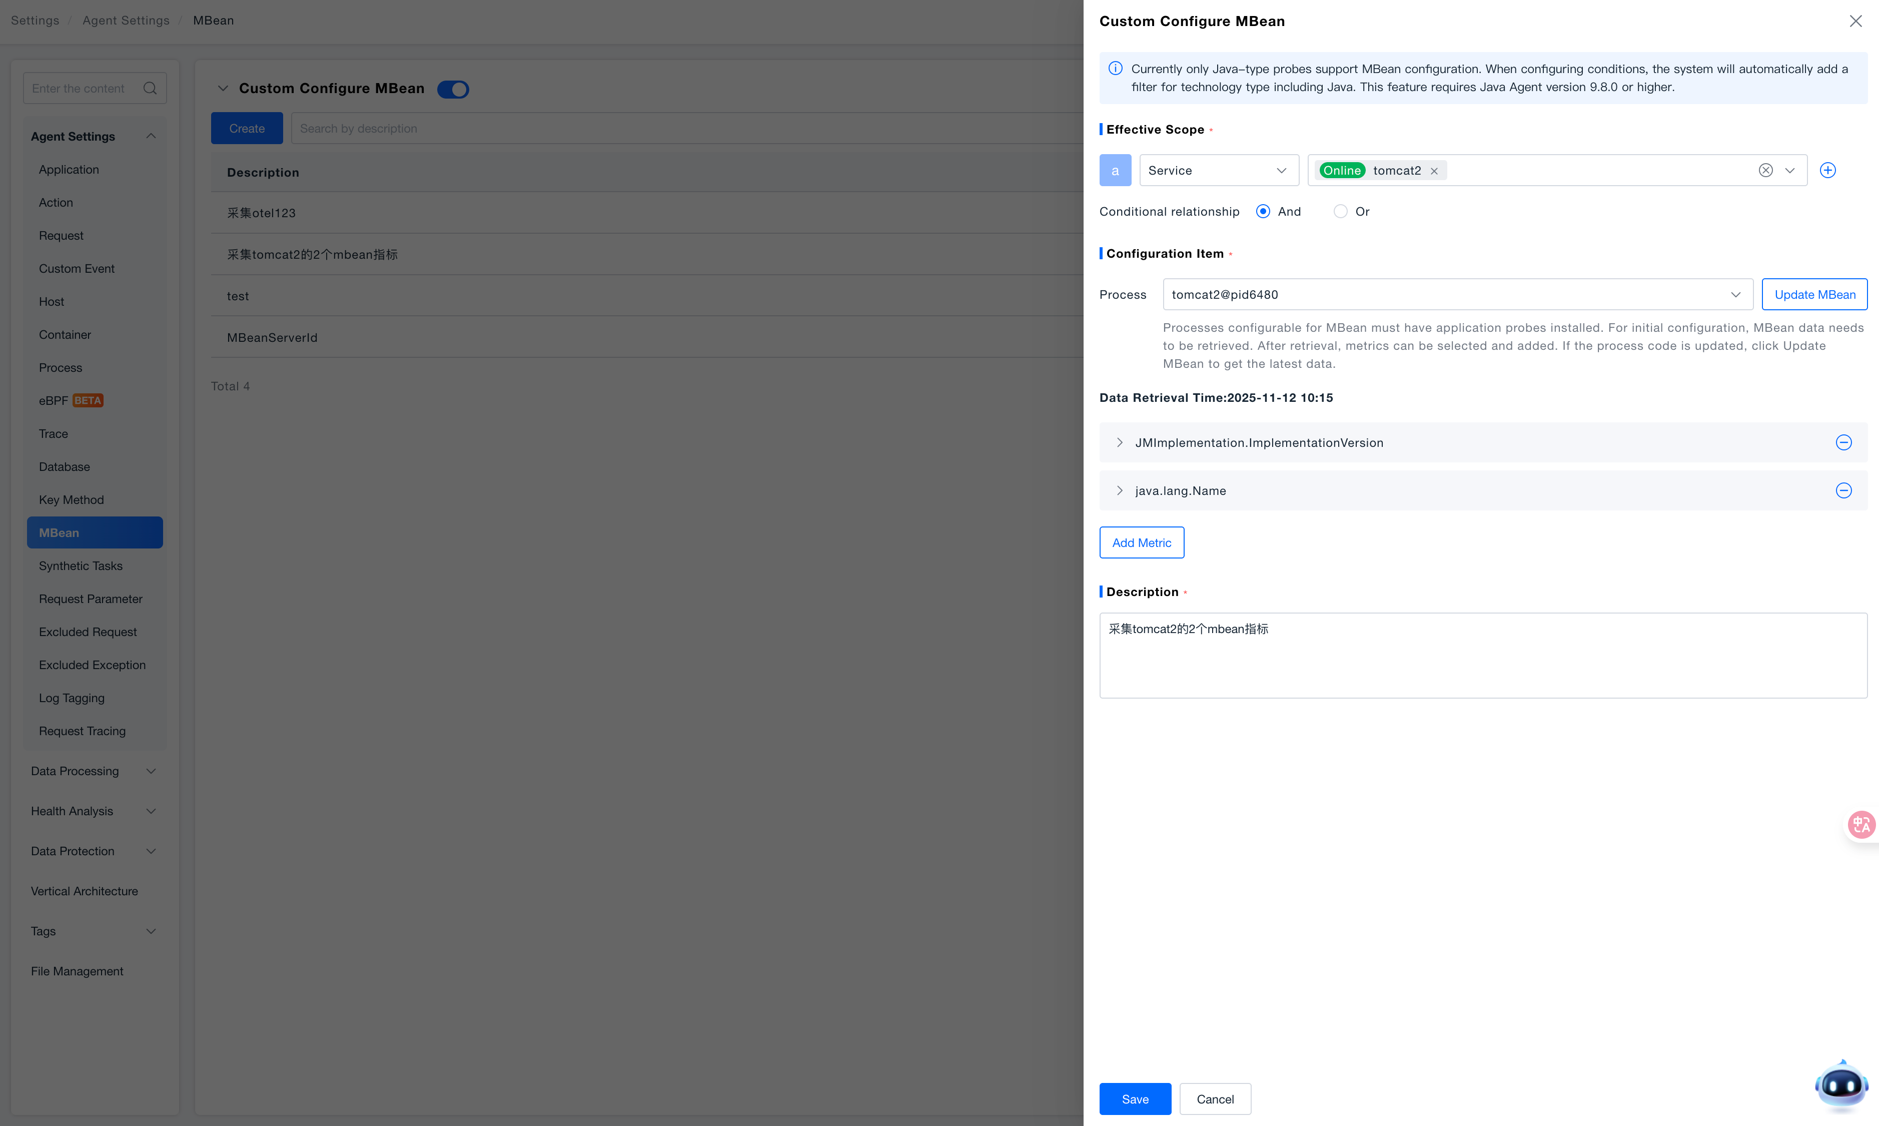
Task: Open the Service scope type dropdown
Action: [1219, 170]
